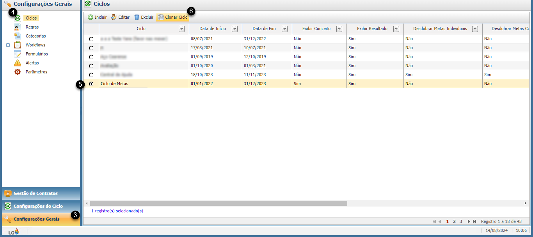
Task: Click the LG logo in status bar
Action: tap(14, 231)
